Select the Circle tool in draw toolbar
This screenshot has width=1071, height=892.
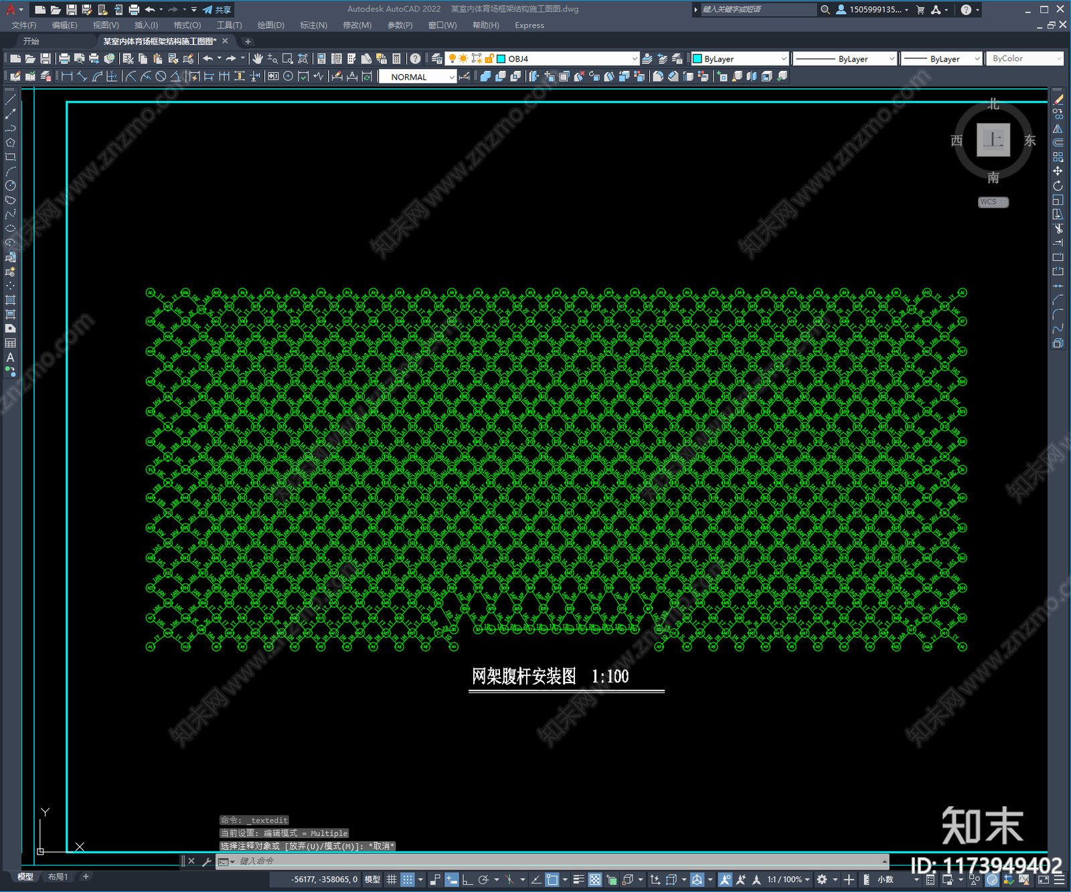tap(10, 185)
